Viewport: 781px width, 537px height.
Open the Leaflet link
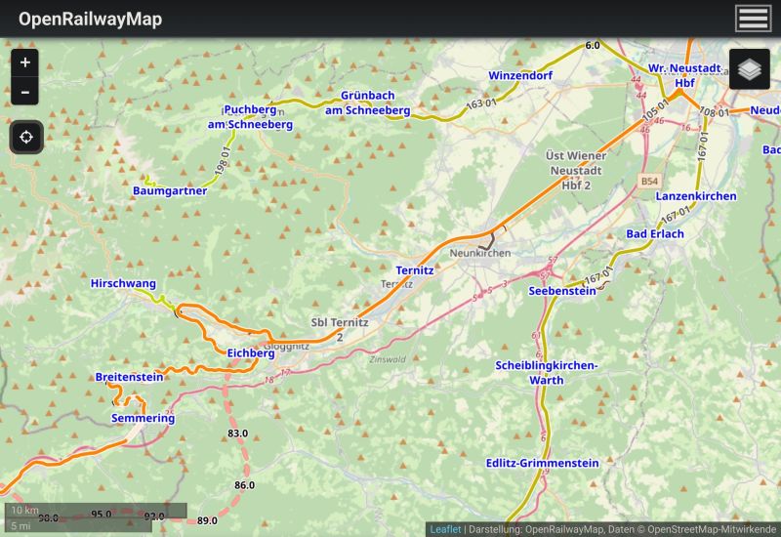[445, 529]
